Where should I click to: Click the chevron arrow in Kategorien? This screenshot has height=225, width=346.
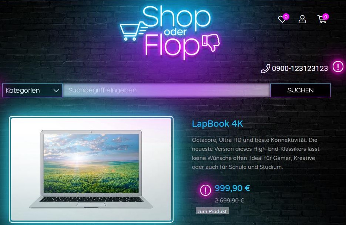click(x=56, y=91)
